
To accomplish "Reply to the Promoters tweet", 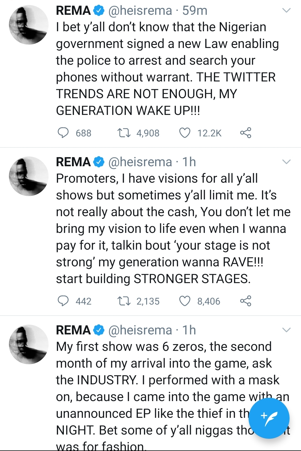I will (63, 301).
